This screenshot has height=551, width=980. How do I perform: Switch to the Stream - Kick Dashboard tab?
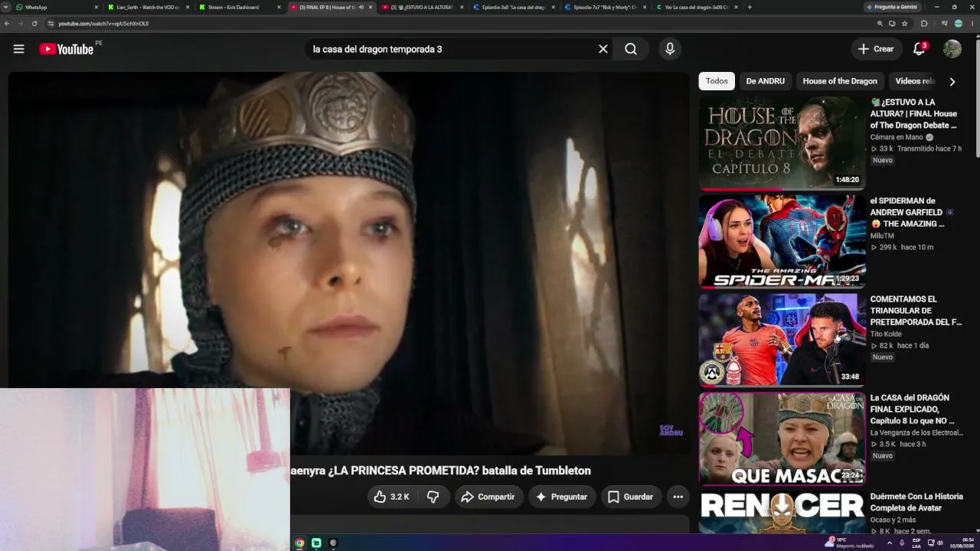click(239, 7)
